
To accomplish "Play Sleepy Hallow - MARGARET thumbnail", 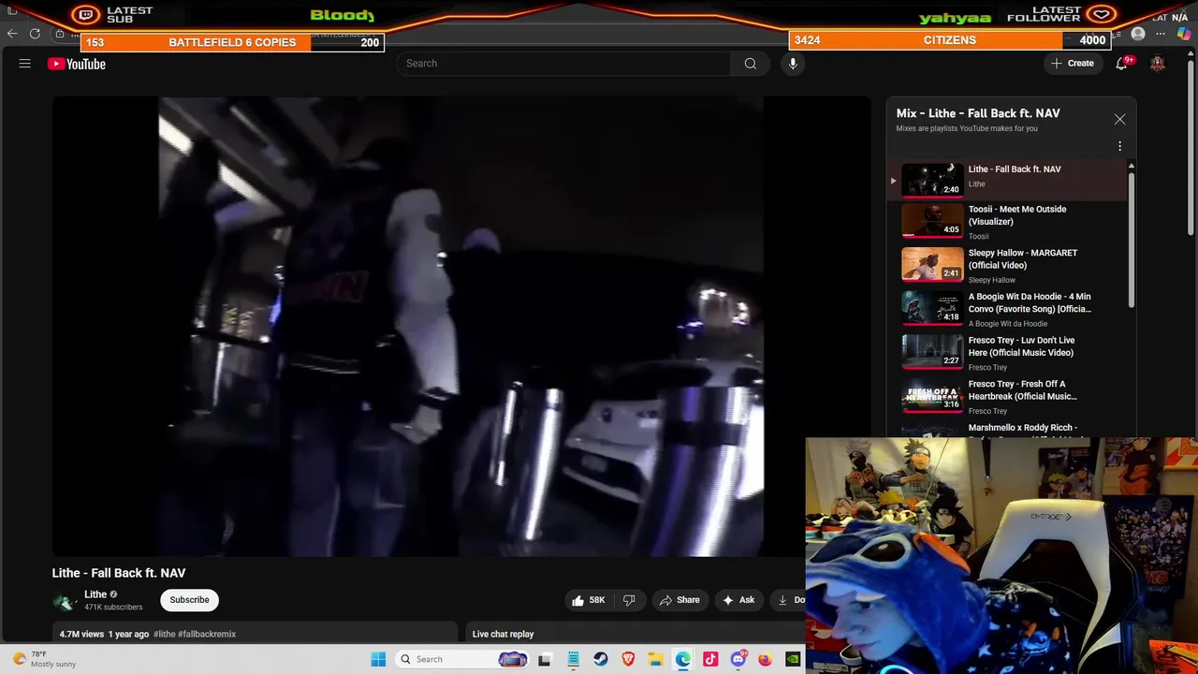I will coord(932,265).
